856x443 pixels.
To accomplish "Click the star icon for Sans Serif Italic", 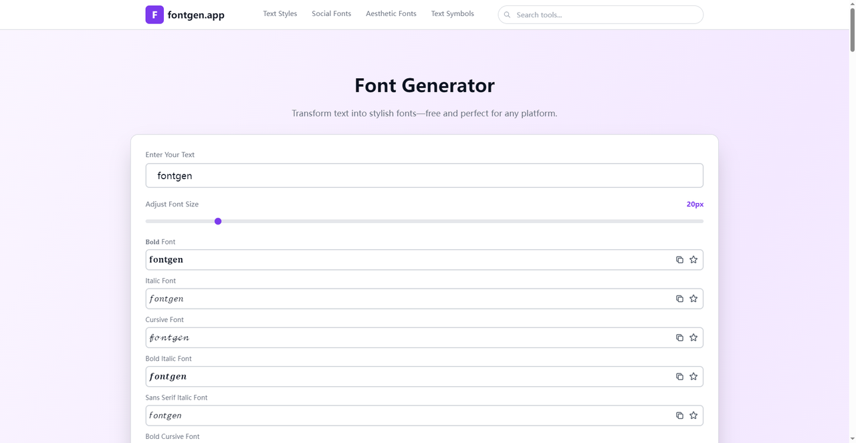I will [693, 416].
